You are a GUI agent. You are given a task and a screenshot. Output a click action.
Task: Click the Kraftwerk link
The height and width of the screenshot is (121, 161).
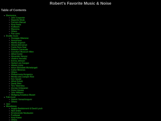pos(15,27)
